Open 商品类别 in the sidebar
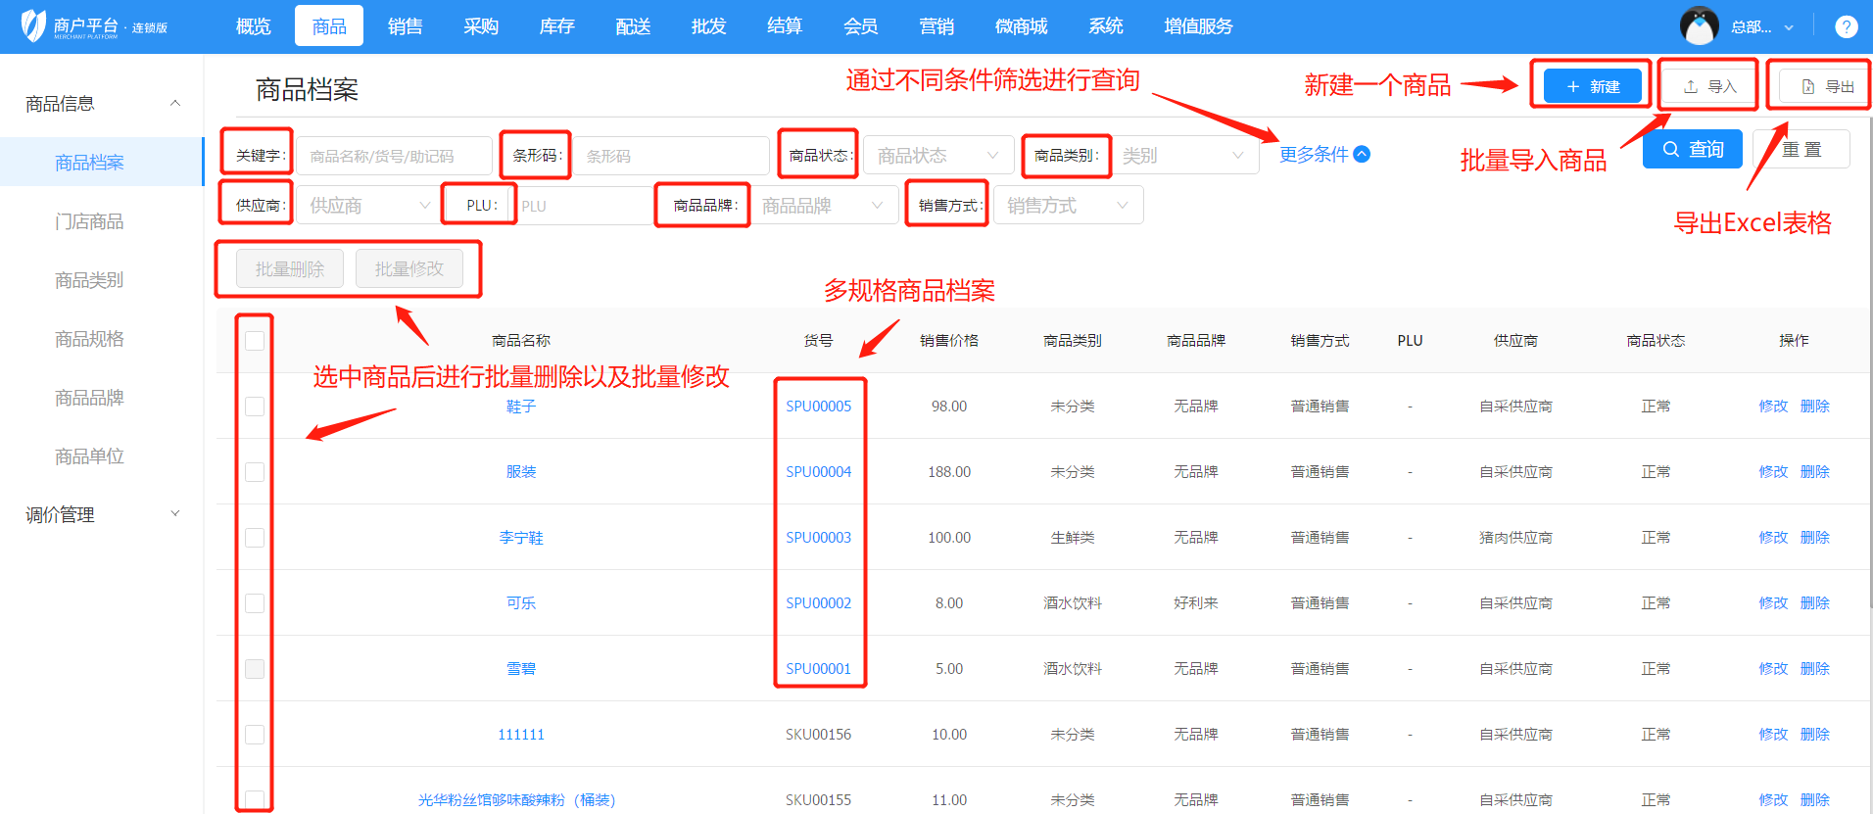 pos(89,281)
